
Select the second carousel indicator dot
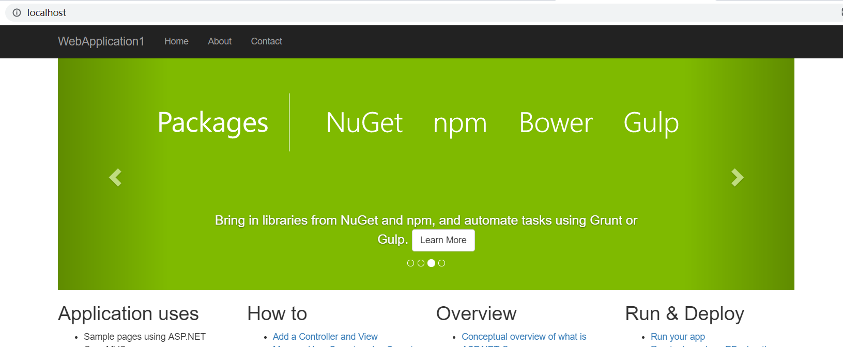point(421,263)
